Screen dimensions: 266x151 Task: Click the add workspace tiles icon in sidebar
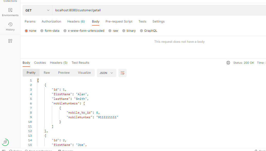point(10,41)
